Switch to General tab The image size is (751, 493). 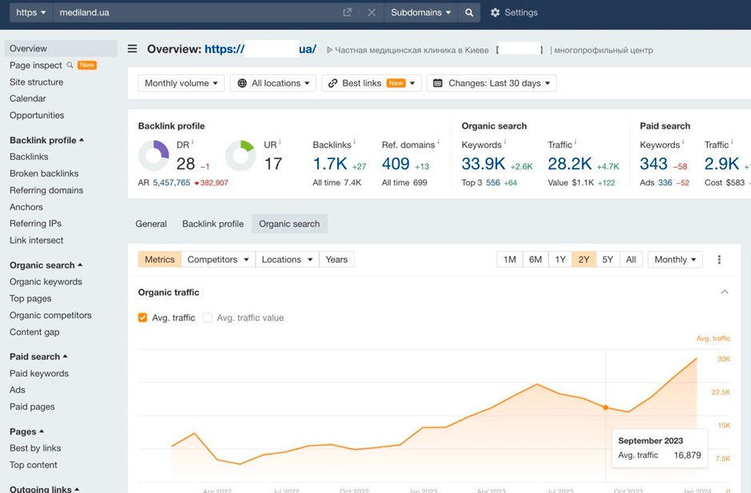(x=151, y=224)
